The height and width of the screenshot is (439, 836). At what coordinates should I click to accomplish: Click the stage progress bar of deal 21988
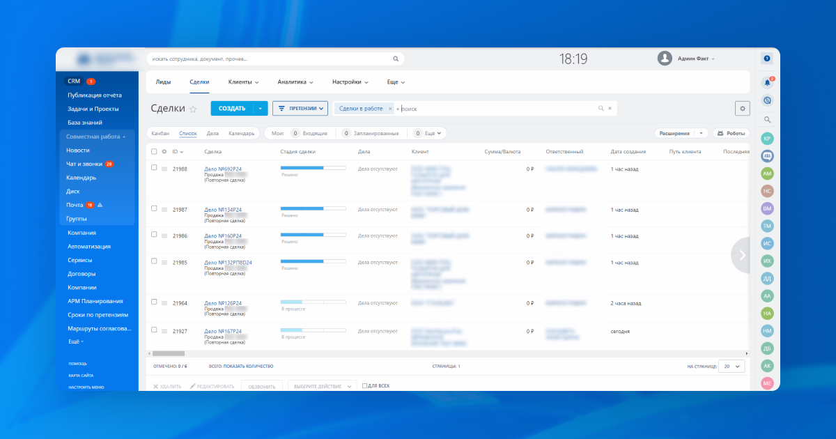point(313,168)
